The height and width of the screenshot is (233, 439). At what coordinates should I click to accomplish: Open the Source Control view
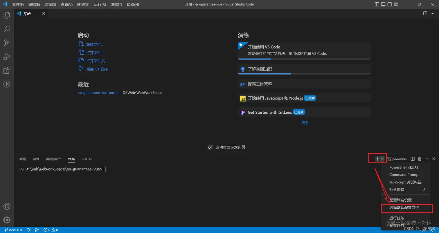click(x=7, y=43)
